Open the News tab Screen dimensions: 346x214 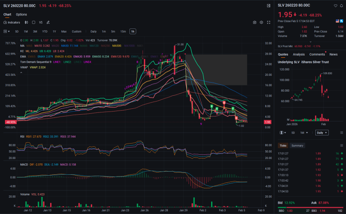pyautogui.click(x=333, y=54)
